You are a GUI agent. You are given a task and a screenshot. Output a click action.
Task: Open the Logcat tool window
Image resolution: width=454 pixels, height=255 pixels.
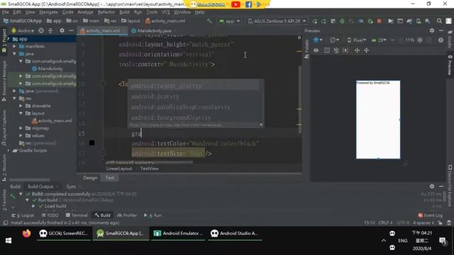pyautogui.click(x=23, y=215)
